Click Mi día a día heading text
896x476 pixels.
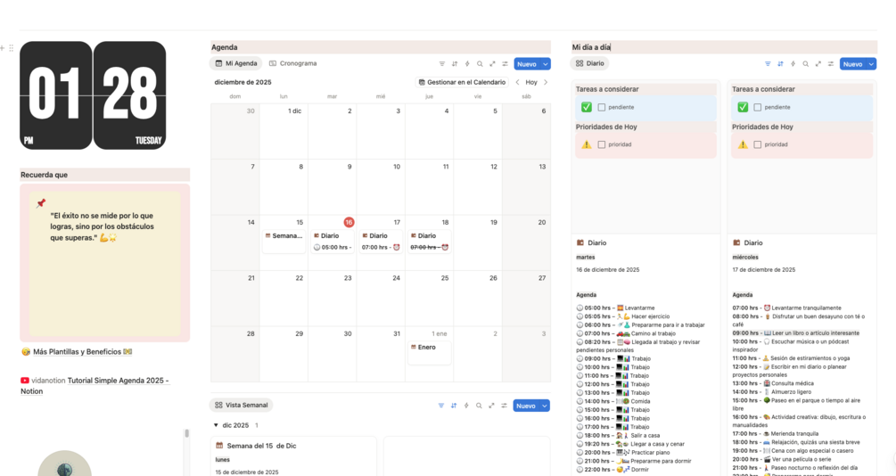coord(591,47)
